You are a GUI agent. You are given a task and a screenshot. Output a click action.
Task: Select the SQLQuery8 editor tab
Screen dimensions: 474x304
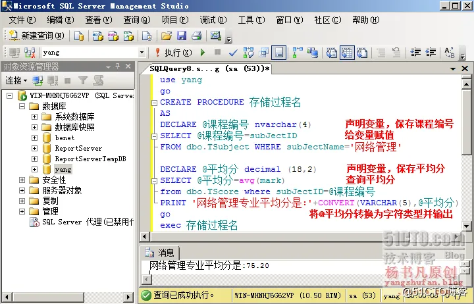point(209,68)
